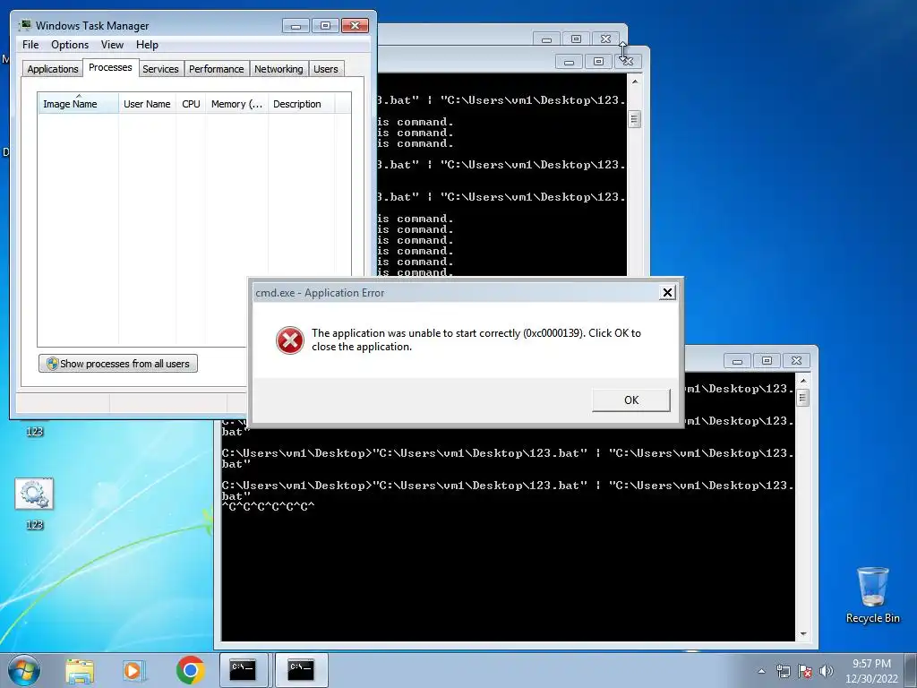Sort by User Name column
The height and width of the screenshot is (688, 917).
click(147, 104)
